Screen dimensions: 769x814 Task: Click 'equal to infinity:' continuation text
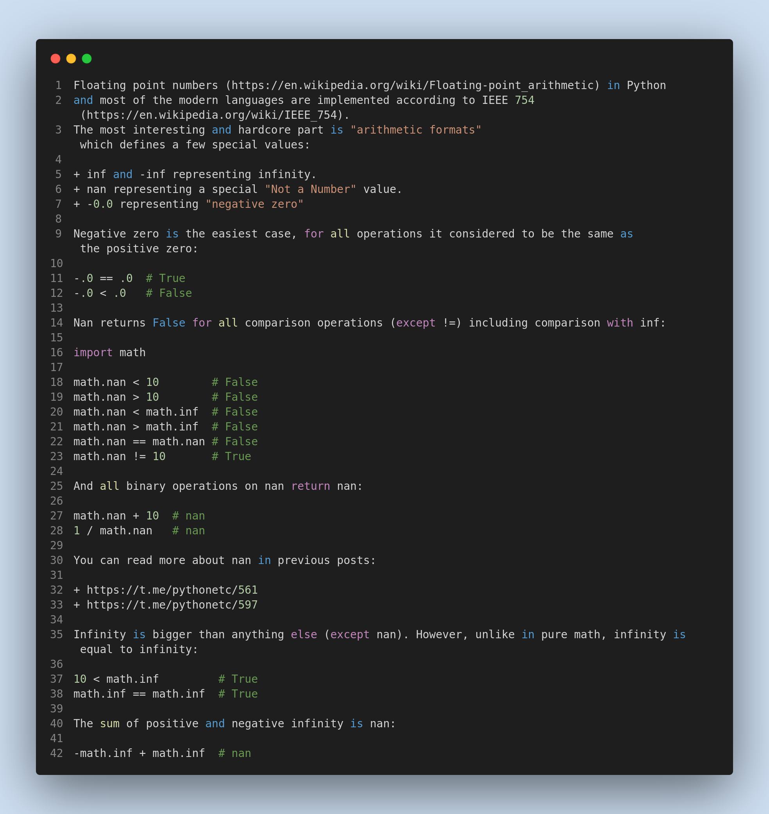[139, 649]
